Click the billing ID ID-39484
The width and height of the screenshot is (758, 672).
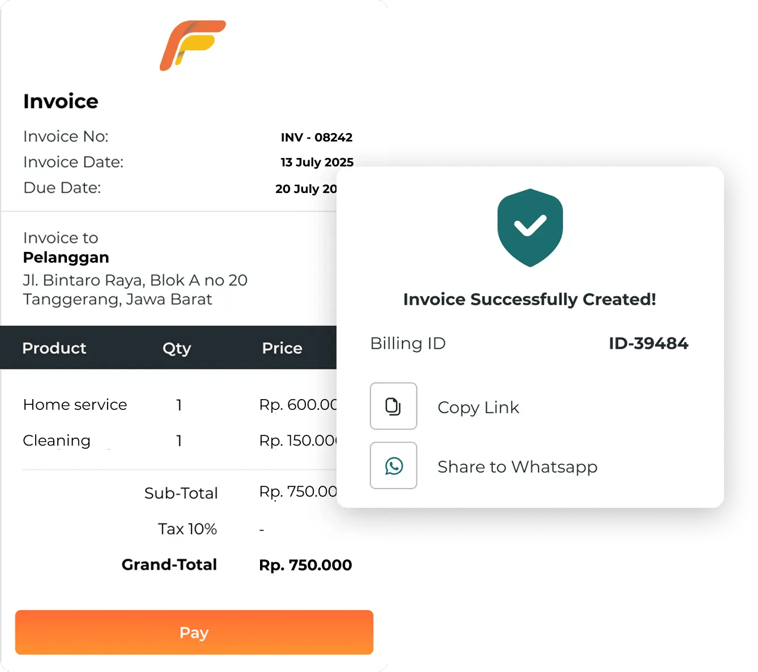click(648, 343)
